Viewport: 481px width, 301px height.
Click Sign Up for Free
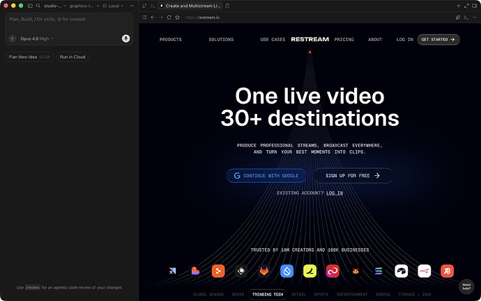coord(353,176)
